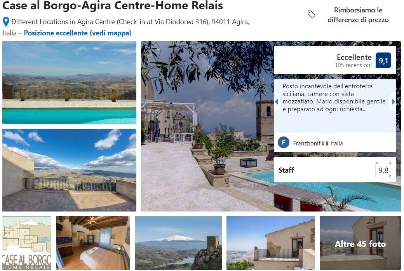This screenshot has height=271, width=404.
Task: Open the Case al Borgo logo thumbnail
Action: (x=26, y=243)
